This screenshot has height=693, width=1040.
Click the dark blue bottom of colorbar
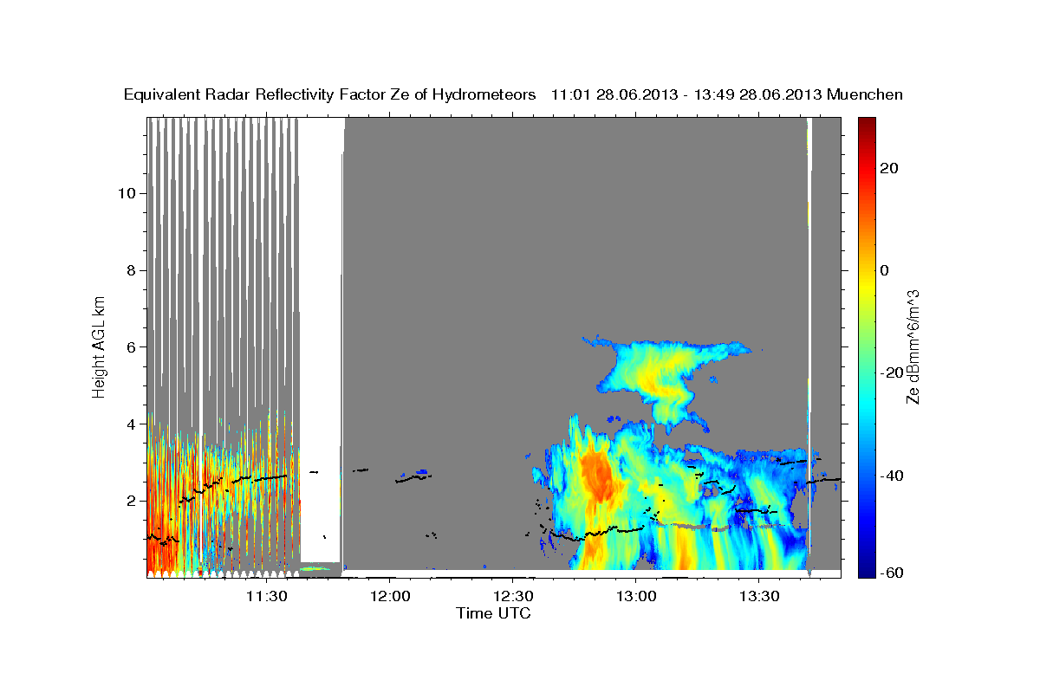point(866,568)
